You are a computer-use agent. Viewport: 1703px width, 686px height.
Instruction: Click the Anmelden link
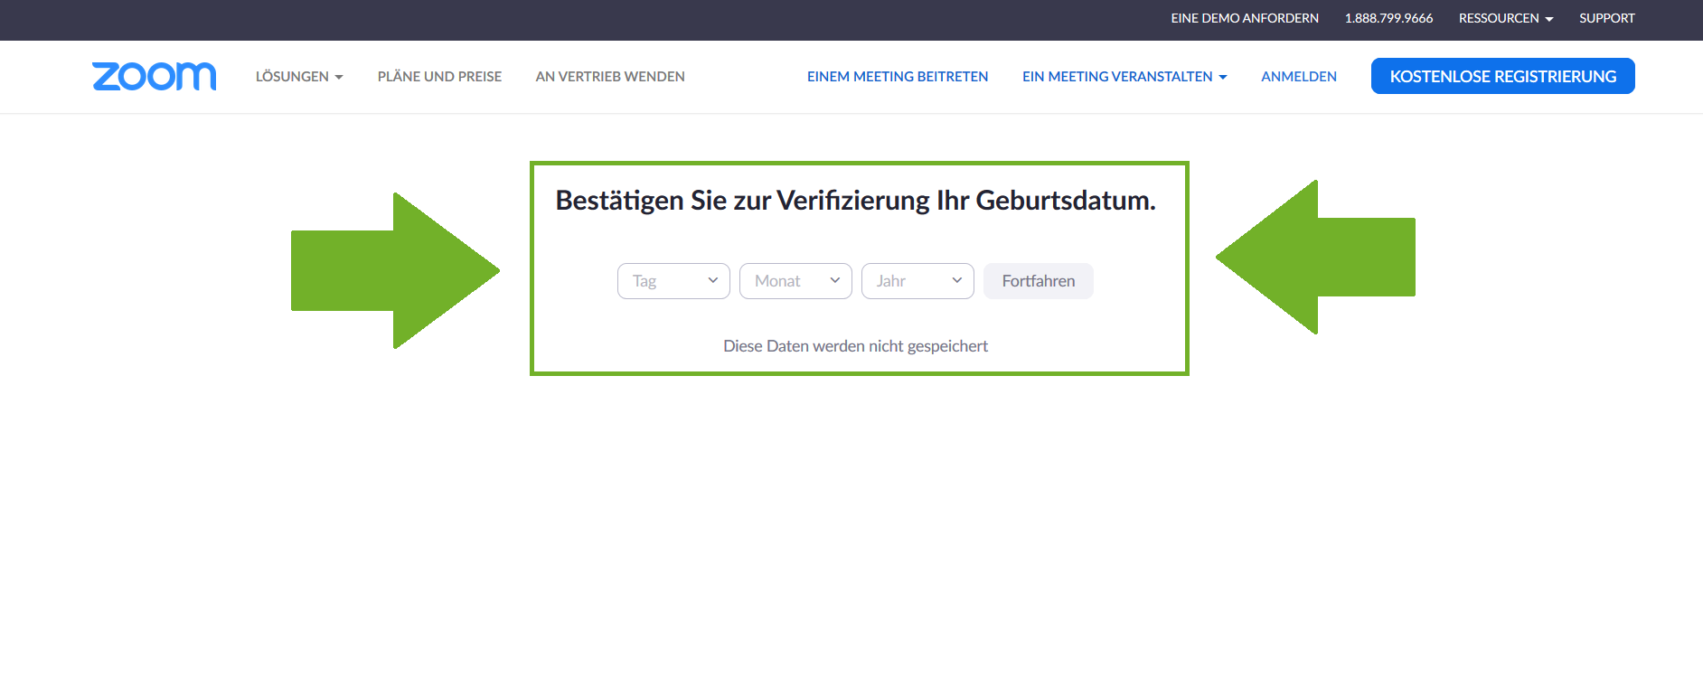point(1299,77)
